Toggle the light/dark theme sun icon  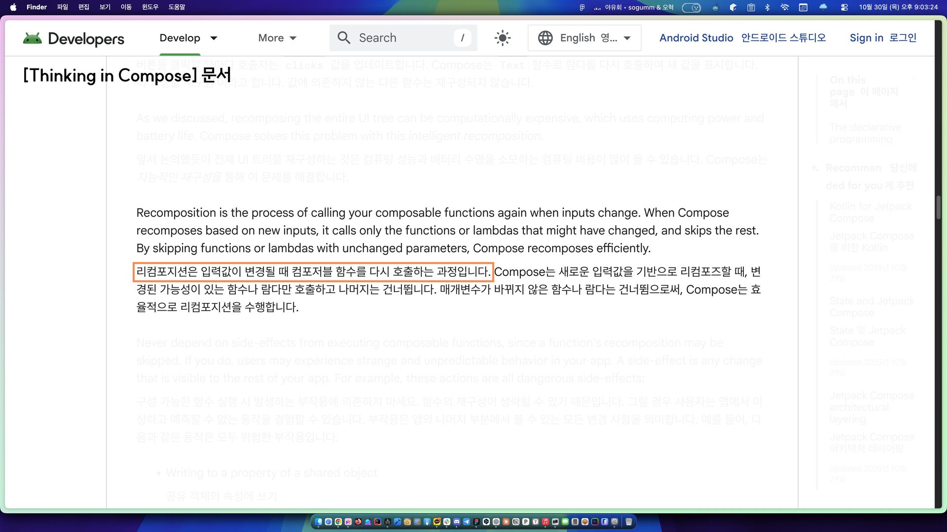click(502, 38)
